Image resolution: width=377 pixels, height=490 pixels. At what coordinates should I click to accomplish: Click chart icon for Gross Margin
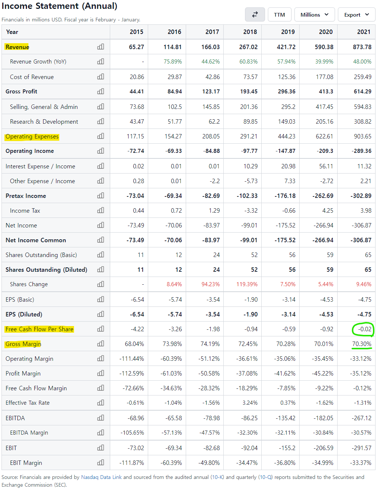pos(101,344)
